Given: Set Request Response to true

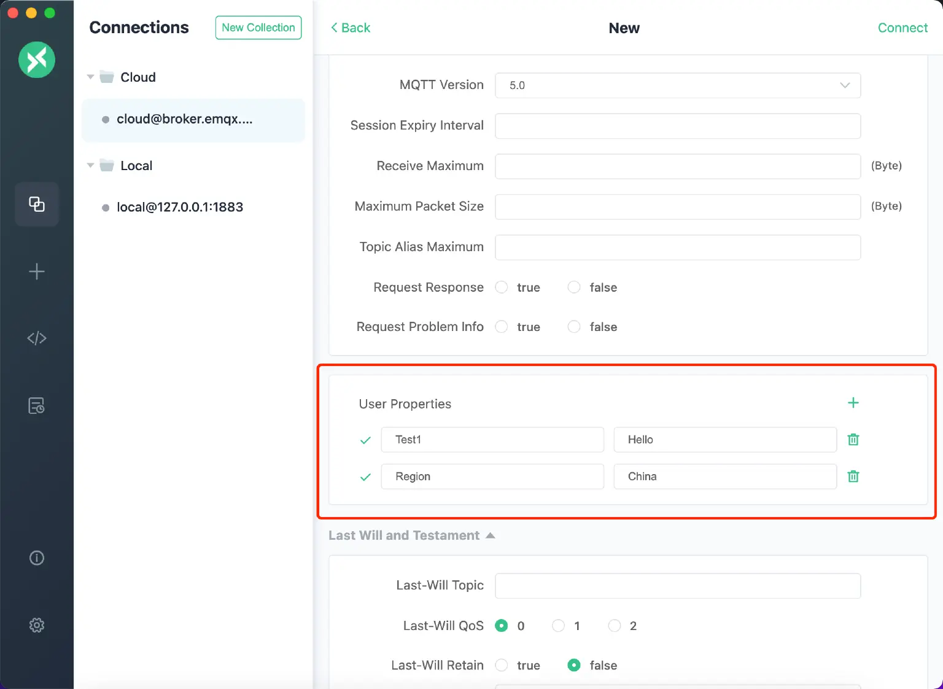Looking at the screenshot, I should coord(502,287).
